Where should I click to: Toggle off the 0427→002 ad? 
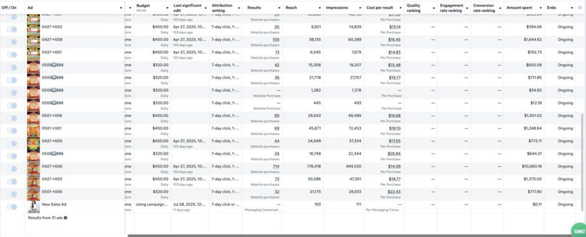(x=12, y=29)
